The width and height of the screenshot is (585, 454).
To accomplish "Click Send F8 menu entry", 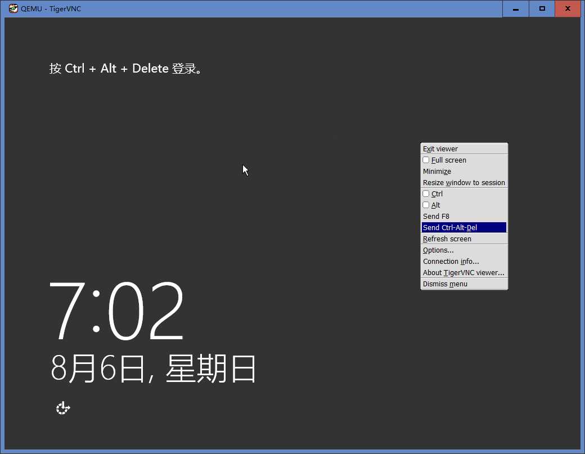I will click(x=463, y=217).
